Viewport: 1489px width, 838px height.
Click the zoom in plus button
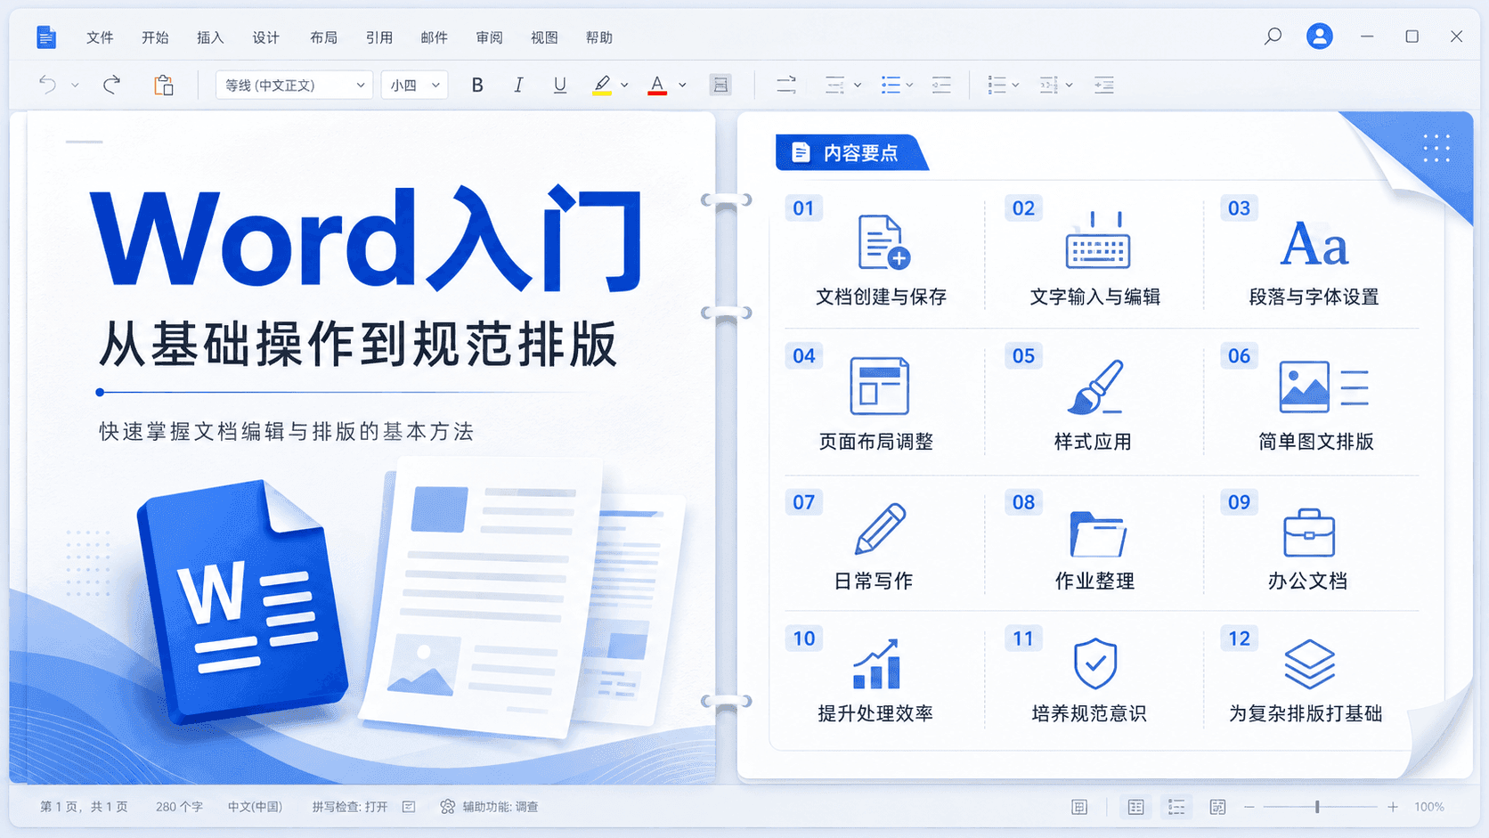point(1393,807)
